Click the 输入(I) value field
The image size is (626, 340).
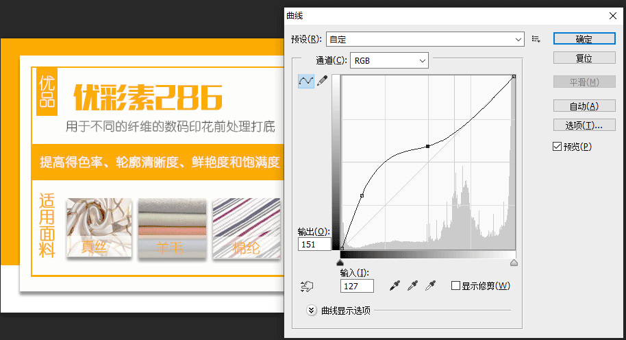357,286
